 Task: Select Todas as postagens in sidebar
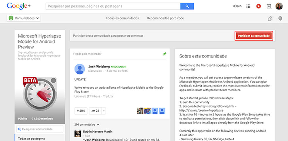(31, 139)
